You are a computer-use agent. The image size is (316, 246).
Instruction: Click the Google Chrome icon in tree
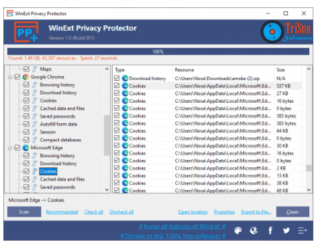(x=26, y=77)
